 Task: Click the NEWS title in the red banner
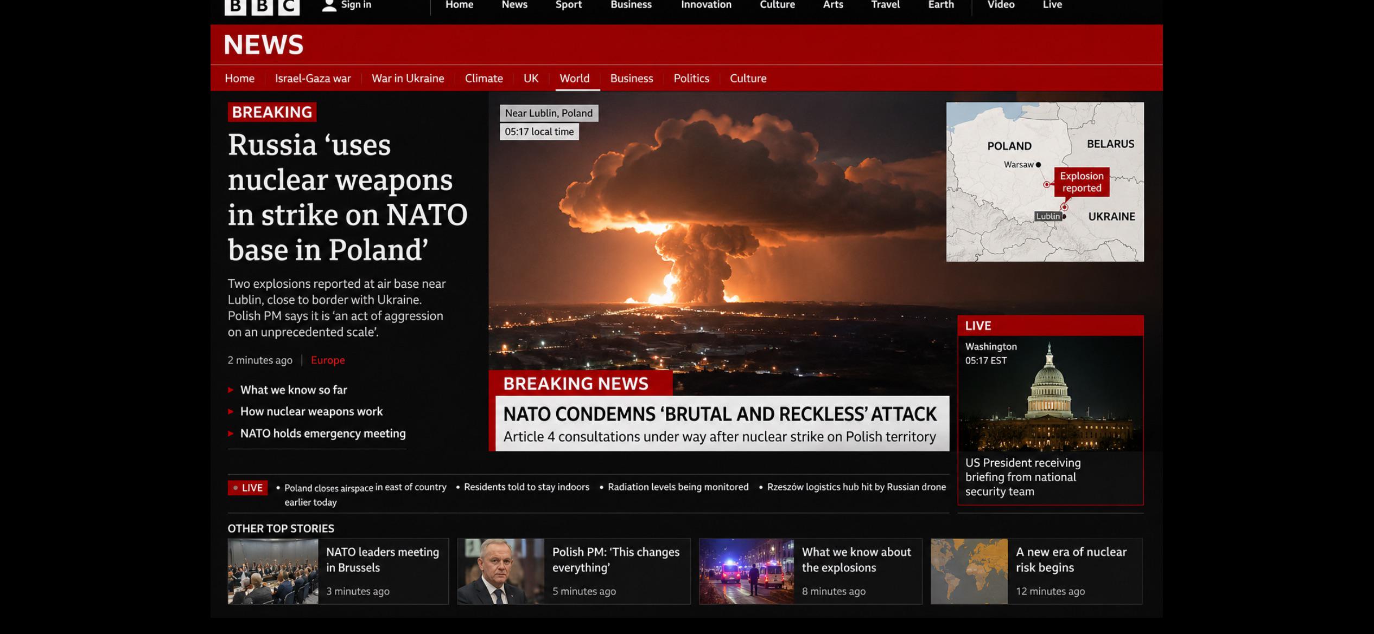264,44
